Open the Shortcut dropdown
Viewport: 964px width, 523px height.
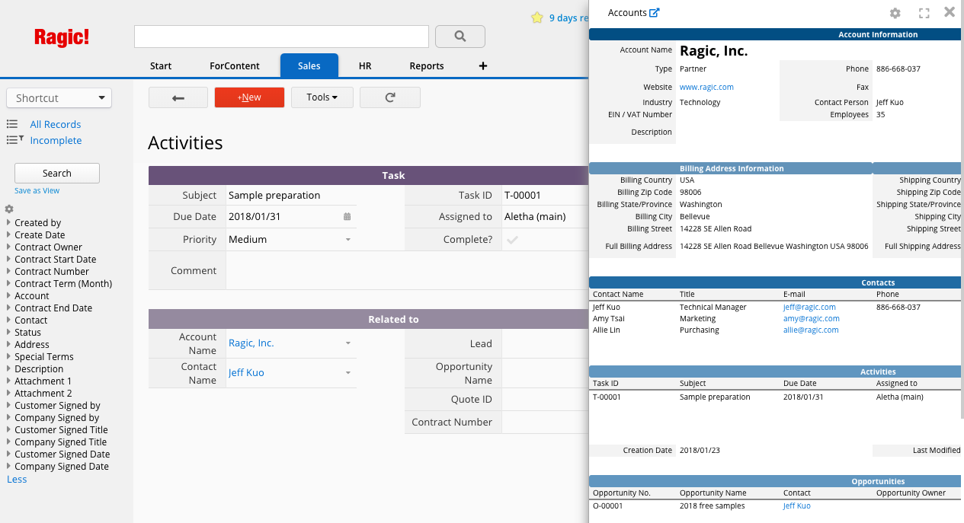[59, 98]
